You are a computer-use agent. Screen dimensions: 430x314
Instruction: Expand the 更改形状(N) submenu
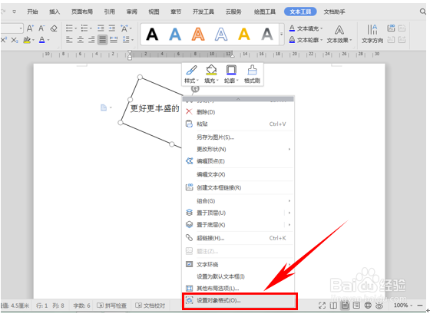[x=238, y=149]
